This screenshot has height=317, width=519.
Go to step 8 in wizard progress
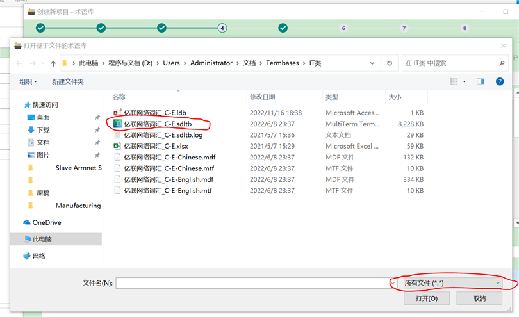click(x=465, y=28)
